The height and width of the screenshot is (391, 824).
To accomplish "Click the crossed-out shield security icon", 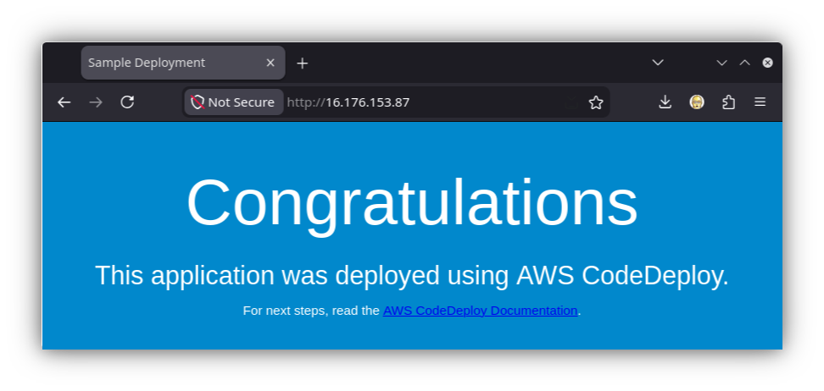I will click(x=197, y=102).
